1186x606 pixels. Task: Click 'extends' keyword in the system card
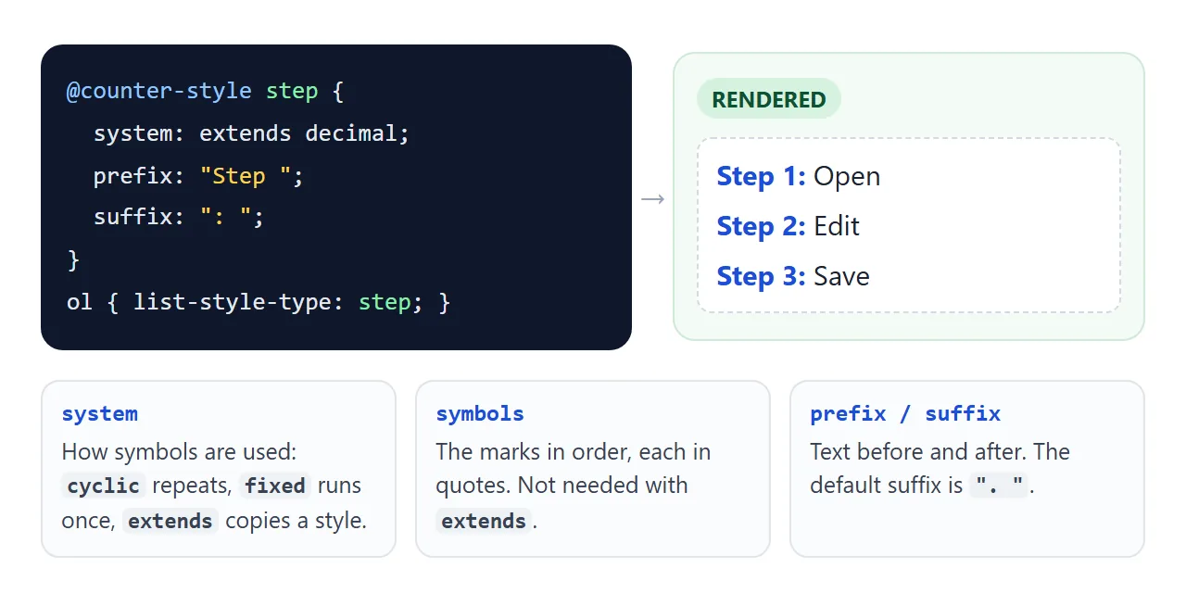click(x=170, y=521)
